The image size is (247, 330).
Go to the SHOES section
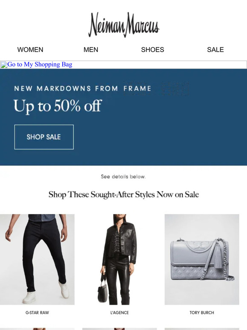click(152, 49)
